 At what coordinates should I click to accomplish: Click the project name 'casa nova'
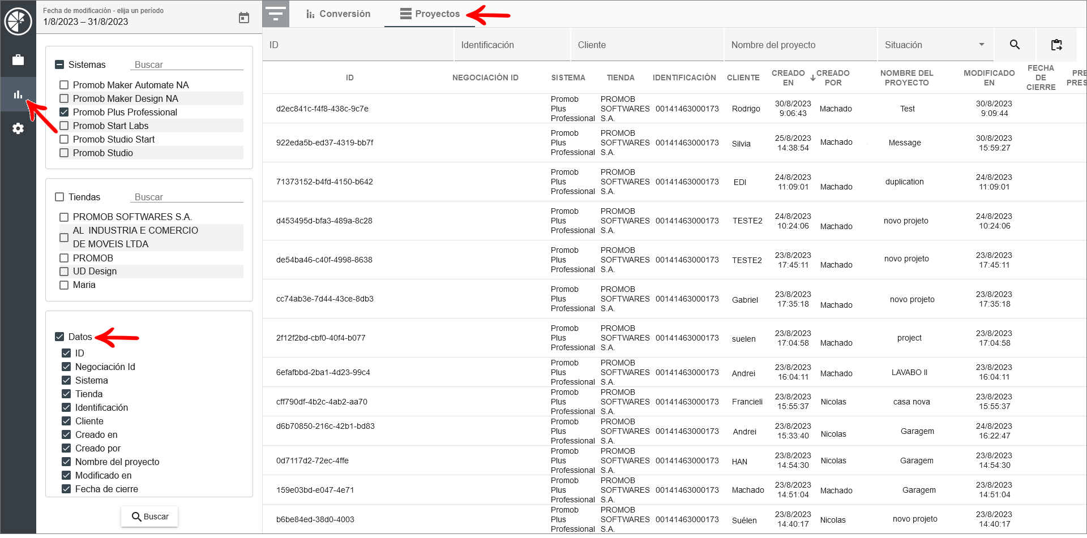[911, 402]
